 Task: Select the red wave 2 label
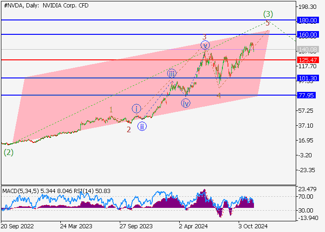point(129,129)
